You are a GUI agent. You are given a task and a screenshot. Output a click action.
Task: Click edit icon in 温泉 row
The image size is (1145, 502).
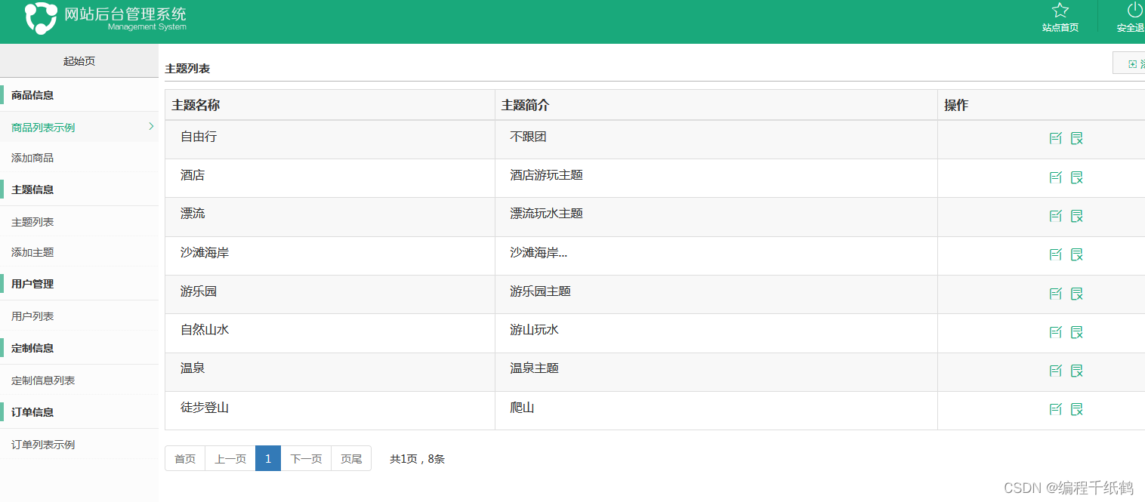1056,371
